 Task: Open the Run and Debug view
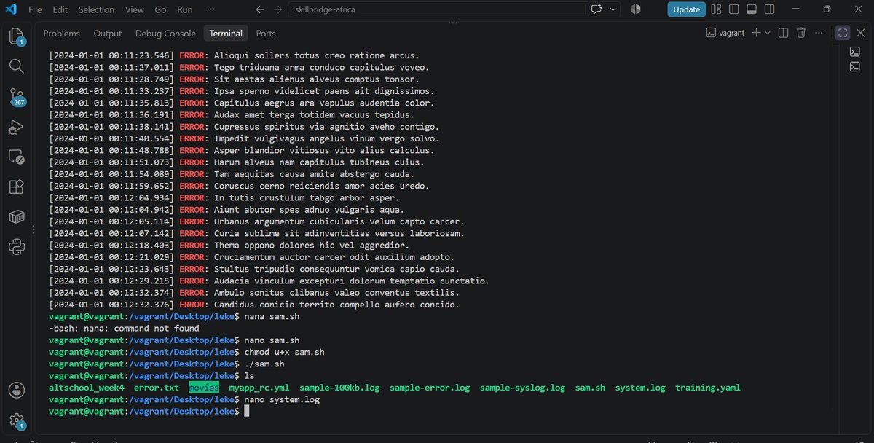point(16,127)
